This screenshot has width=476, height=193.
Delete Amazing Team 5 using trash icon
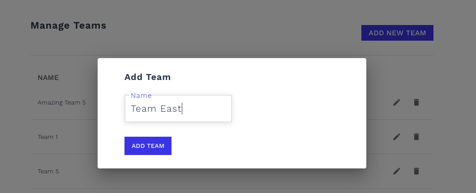click(x=416, y=102)
